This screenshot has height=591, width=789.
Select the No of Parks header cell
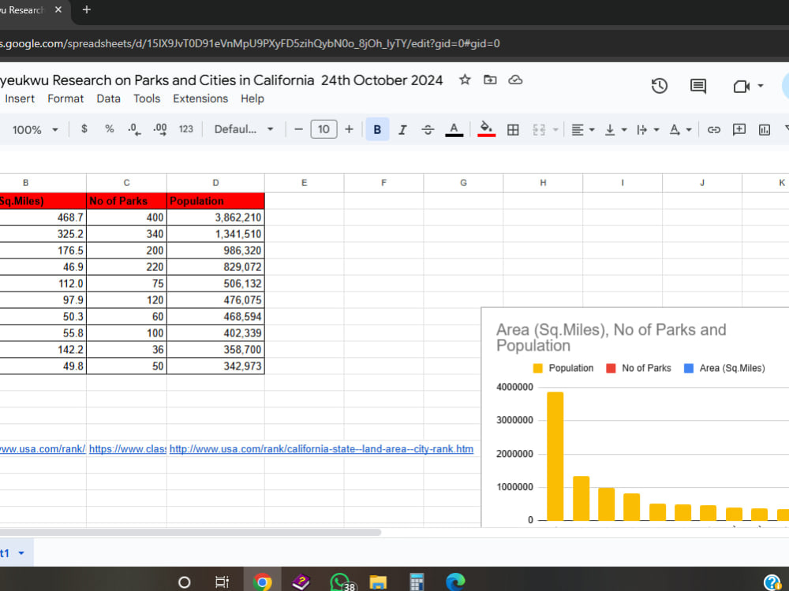126,201
